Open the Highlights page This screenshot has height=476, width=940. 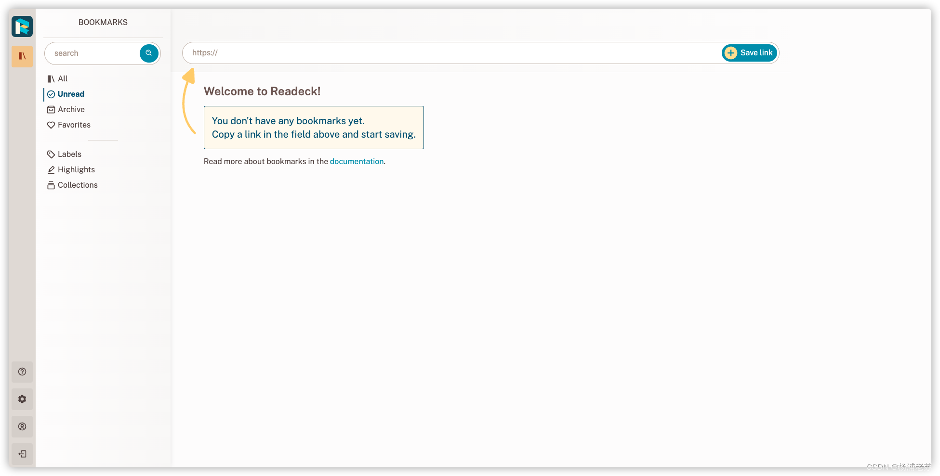[71, 169]
